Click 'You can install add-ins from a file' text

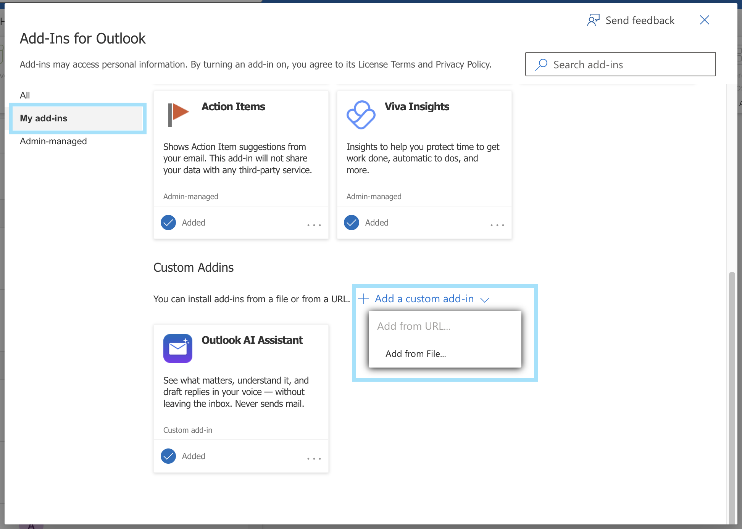click(252, 299)
